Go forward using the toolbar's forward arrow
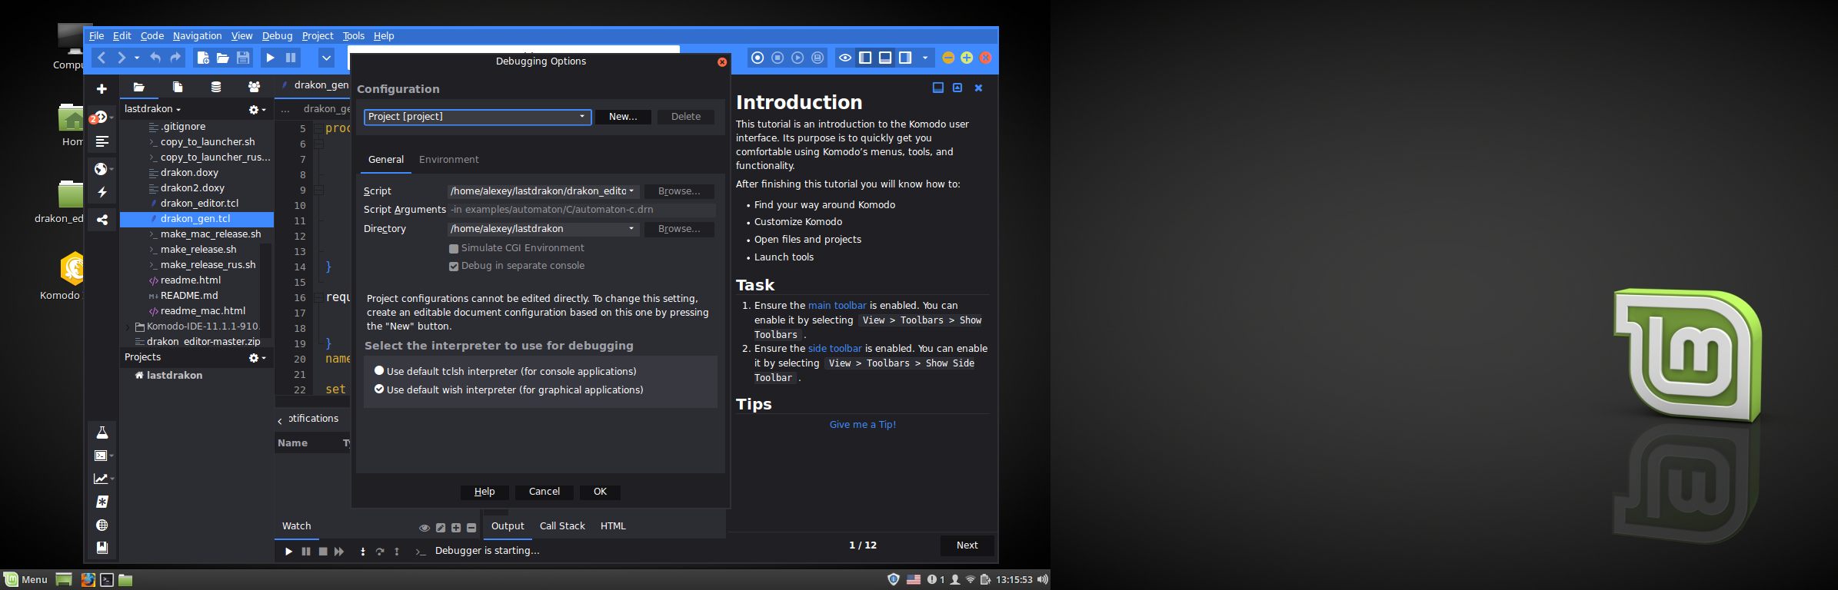 121,58
